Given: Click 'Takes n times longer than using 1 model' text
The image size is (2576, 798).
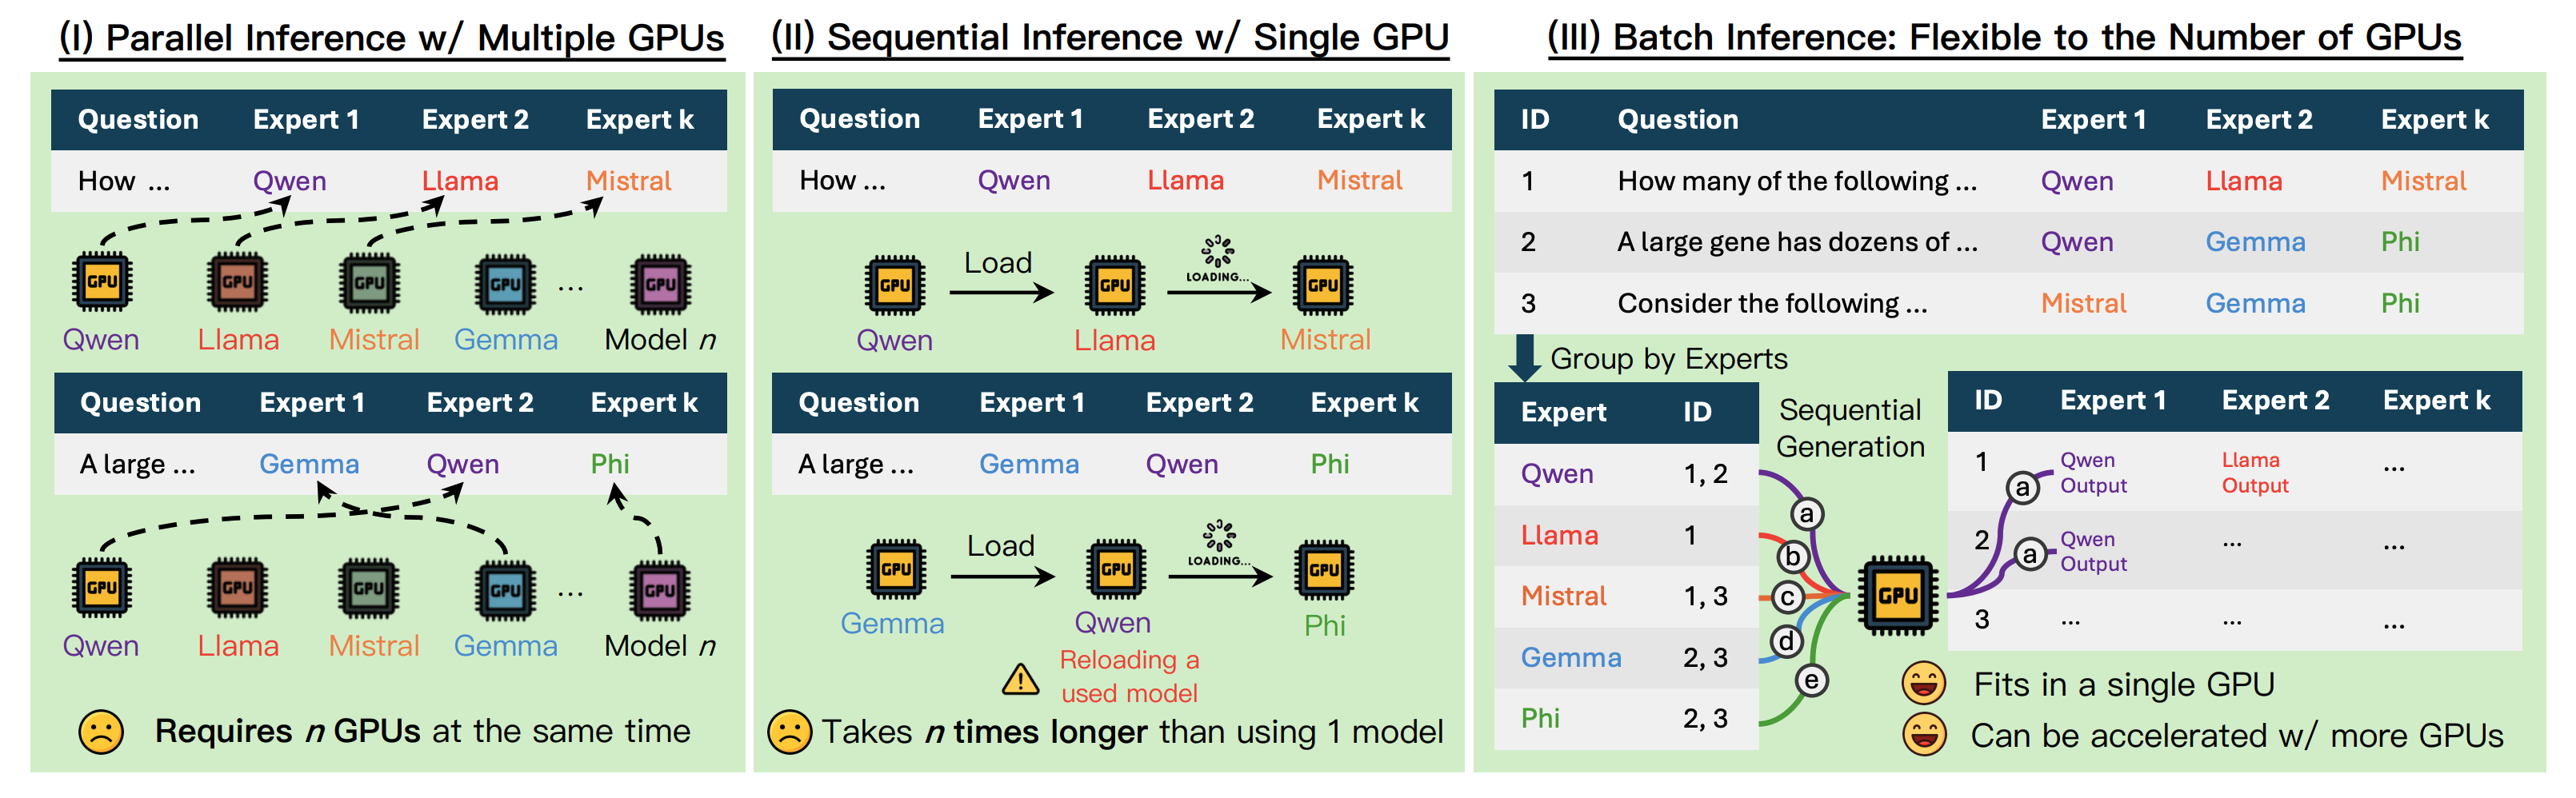Looking at the screenshot, I should point(1133,732).
